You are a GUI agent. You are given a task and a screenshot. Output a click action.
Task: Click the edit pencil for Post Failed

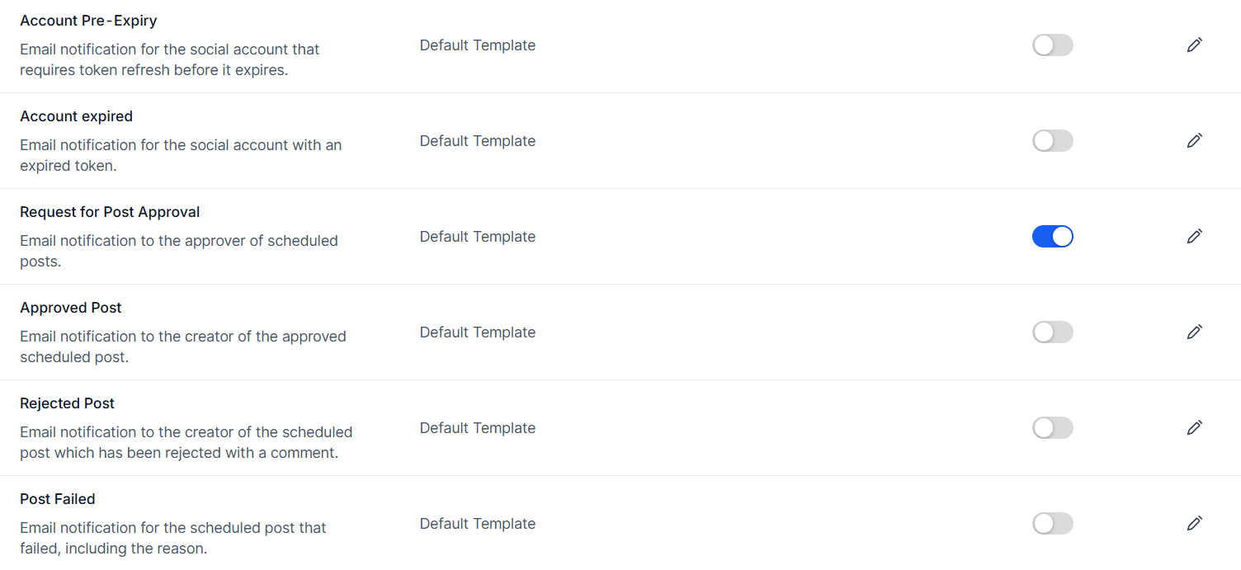(x=1194, y=524)
